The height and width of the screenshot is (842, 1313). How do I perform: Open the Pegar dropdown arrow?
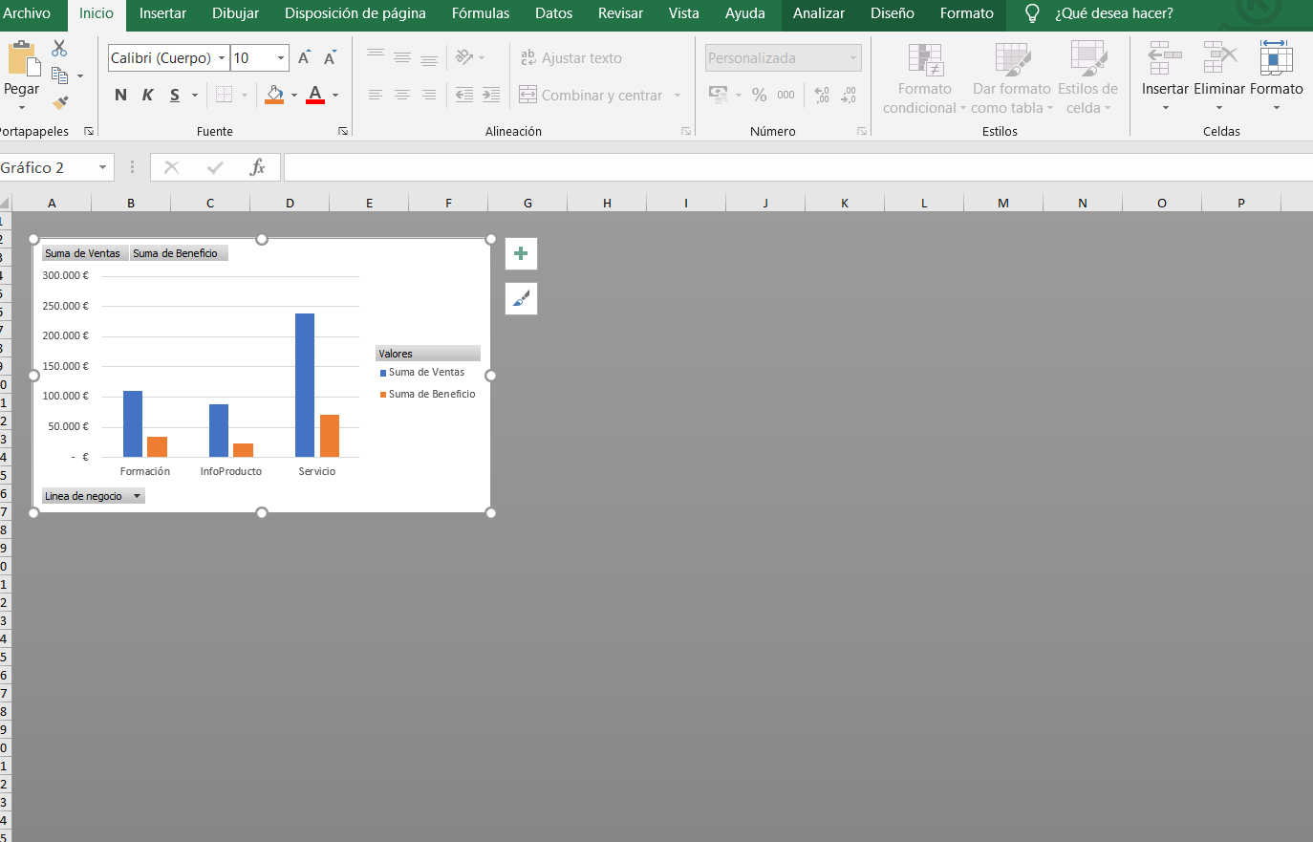point(22,107)
